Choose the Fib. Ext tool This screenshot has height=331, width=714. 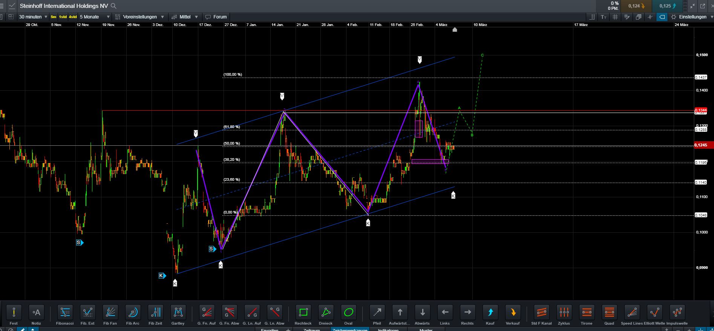pos(87,312)
